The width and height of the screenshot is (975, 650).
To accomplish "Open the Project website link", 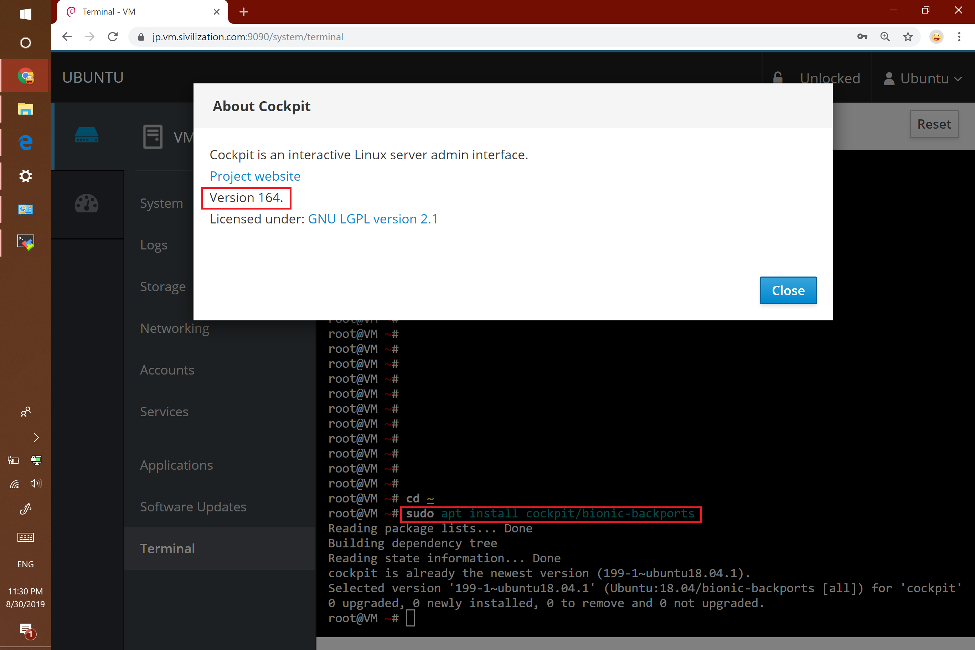I will (255, 176).
